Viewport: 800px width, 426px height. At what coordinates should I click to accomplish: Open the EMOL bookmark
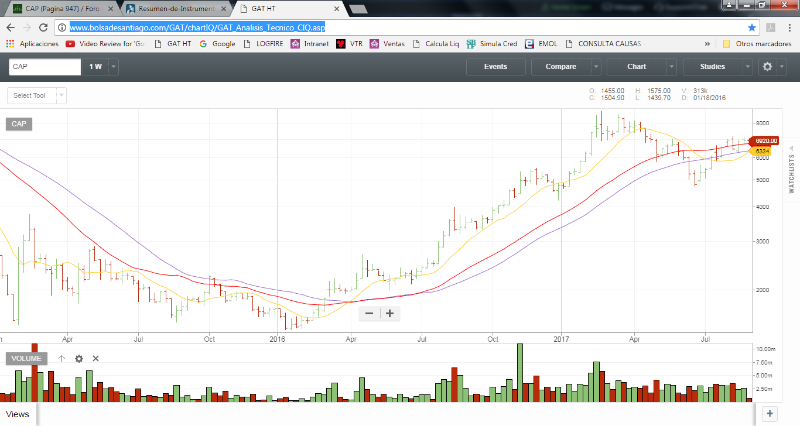click(x=541, y=44)
